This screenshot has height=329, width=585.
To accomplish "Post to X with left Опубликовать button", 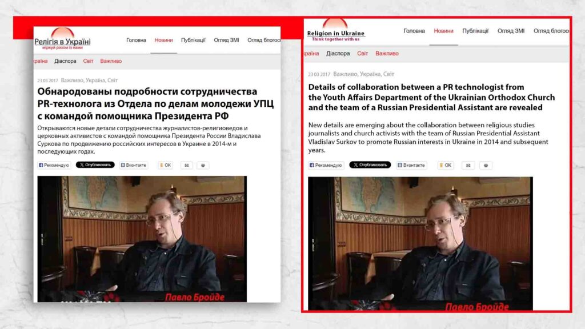I will [x=95, y=165].
